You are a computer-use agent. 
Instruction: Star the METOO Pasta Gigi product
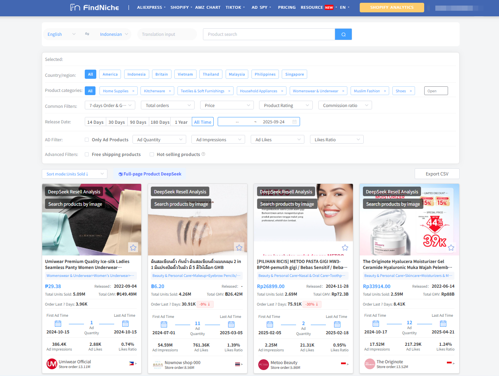(x=345, y=247)
